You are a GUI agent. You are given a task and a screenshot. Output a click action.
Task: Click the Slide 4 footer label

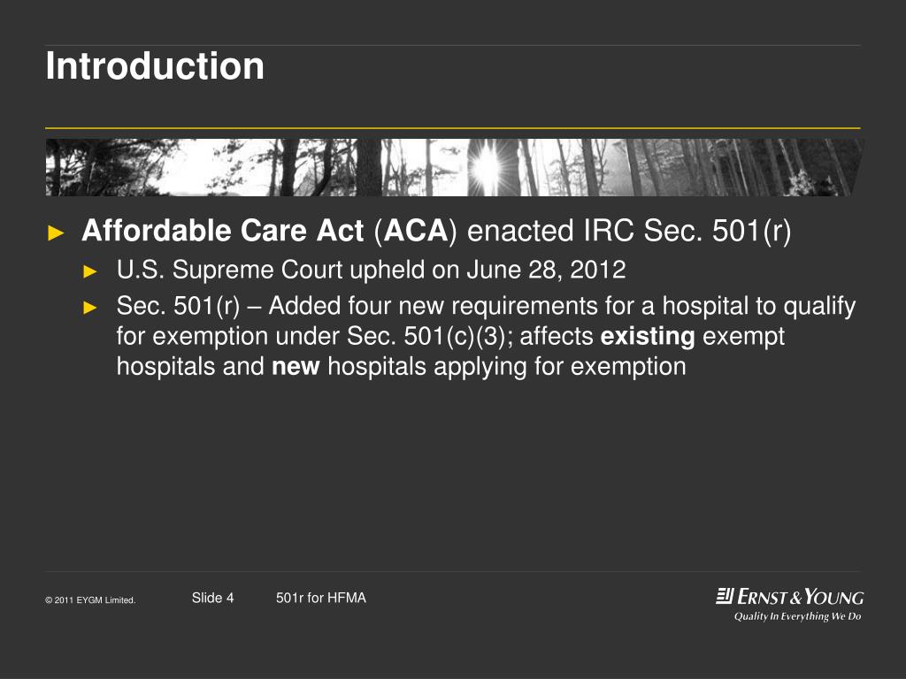[212, 599]
